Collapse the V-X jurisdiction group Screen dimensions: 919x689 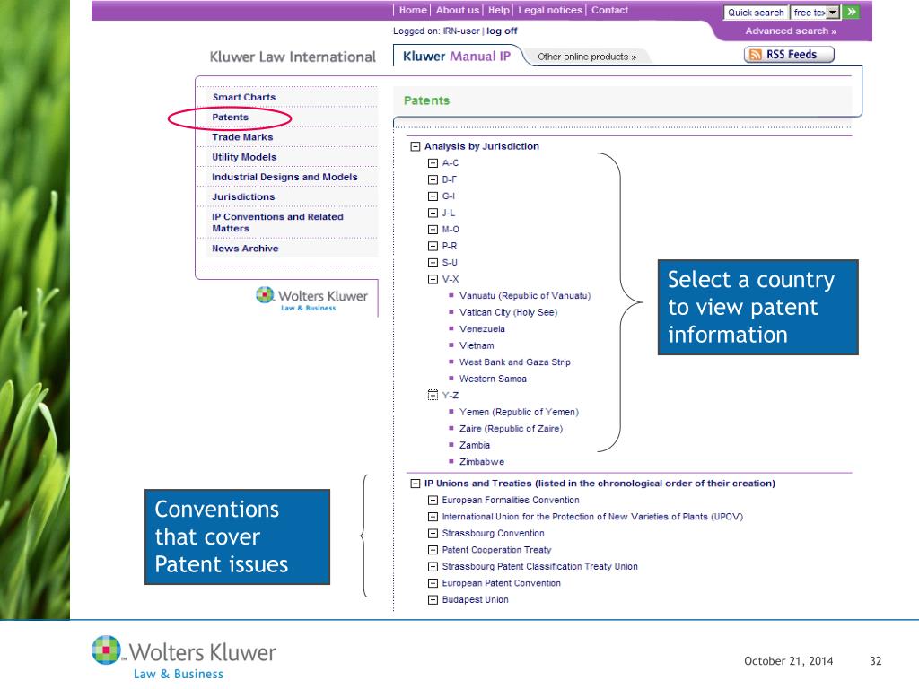(433, 280)
